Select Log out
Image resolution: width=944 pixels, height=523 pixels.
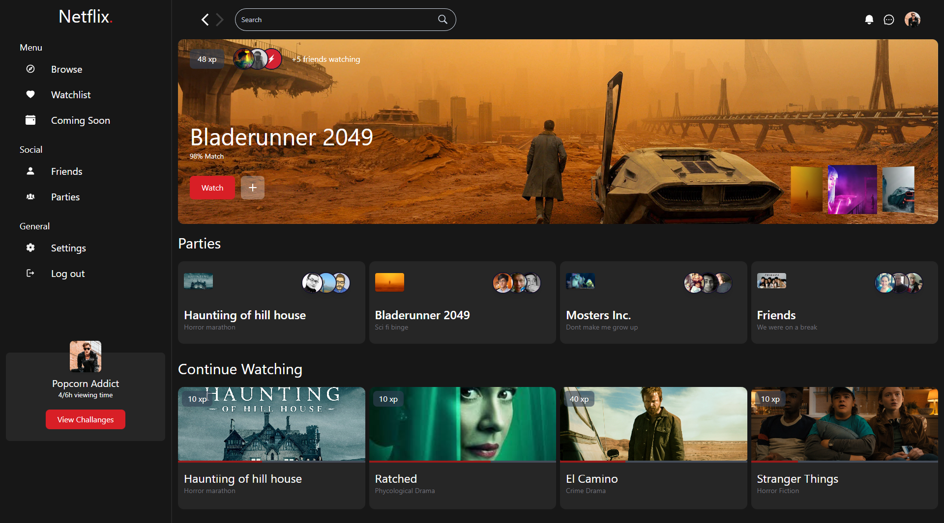coord(68,274)
